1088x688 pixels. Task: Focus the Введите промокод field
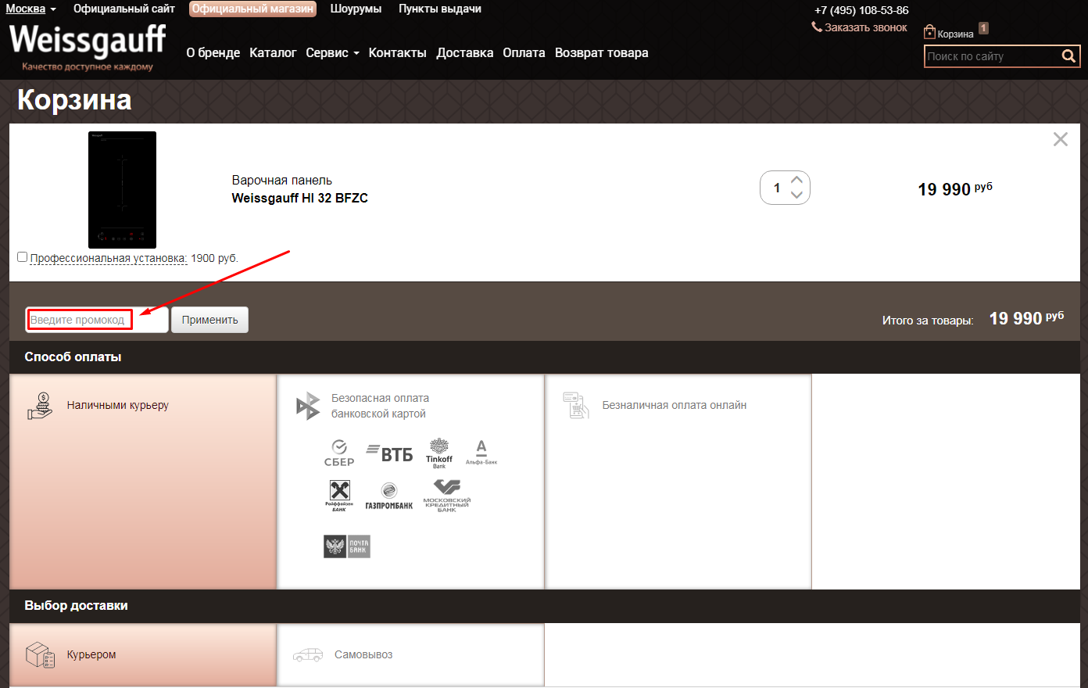[x=97, y=320]
